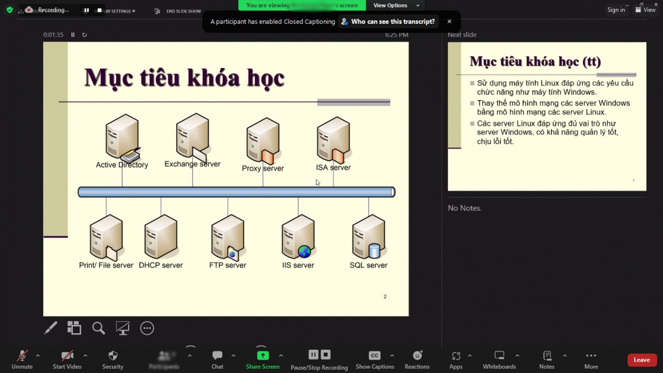Viewport: 663px width, 373px height.
Task: Open the see all slides grid
Action: (x=74, y=328)
